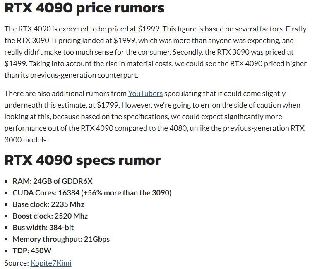The width and height of the screenshot is (329, 269).
Task: Select the 'TDP: 450W' list item
Action: pos(32,251)
